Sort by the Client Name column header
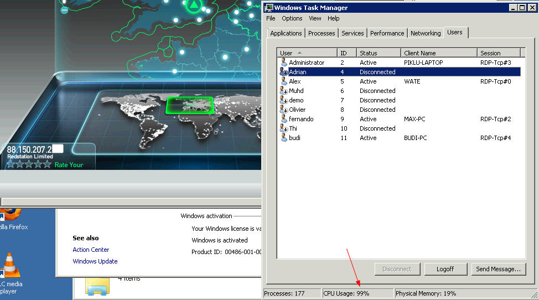This screenshot has width=539, height=300. [439, 53]
